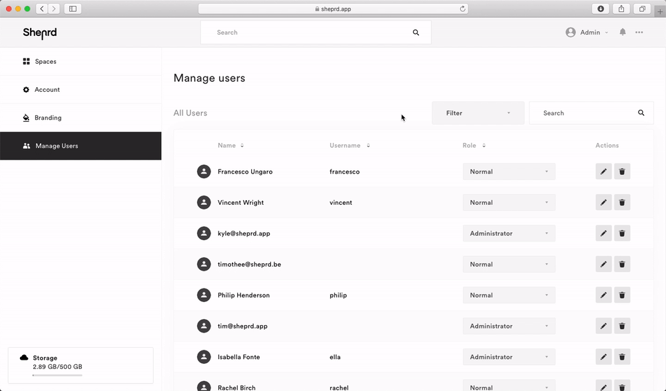666x391 pixels.
Task: Click the Sheprd logo
Action: point(40,33)
